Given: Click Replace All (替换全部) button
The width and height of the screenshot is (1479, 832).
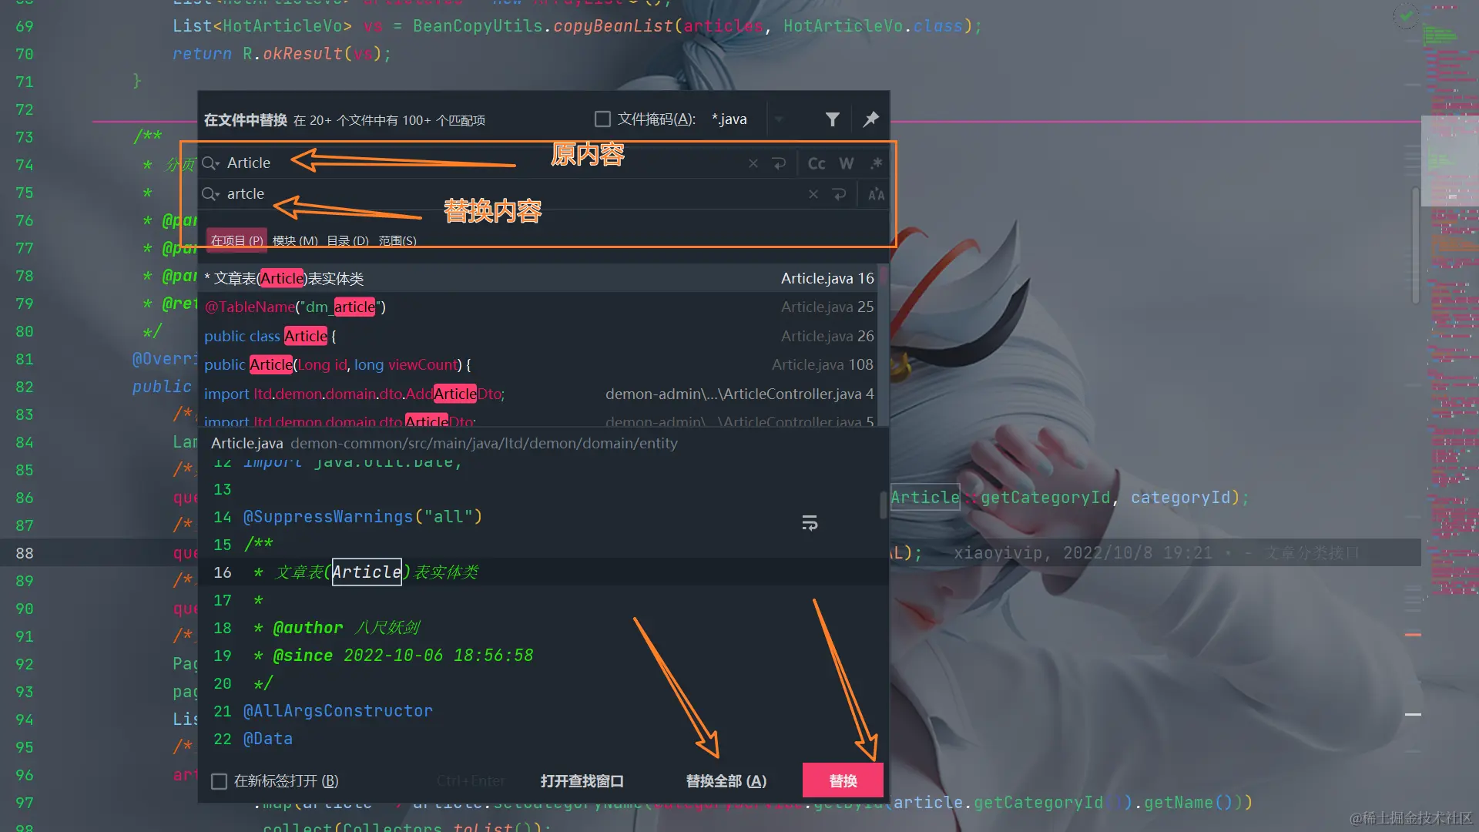Looking at the screenshot, I should [726, 781].
